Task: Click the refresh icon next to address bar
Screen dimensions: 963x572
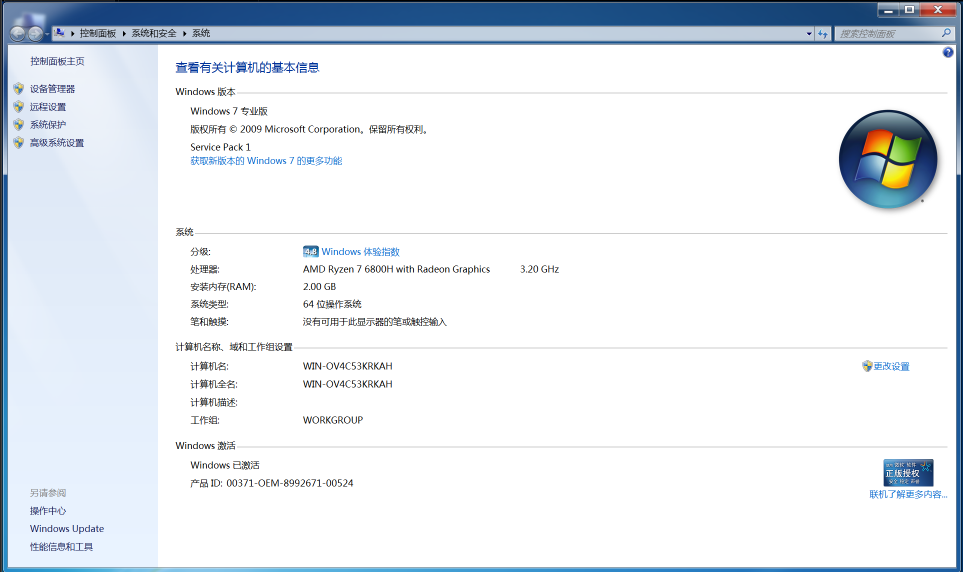Action: 823,33
